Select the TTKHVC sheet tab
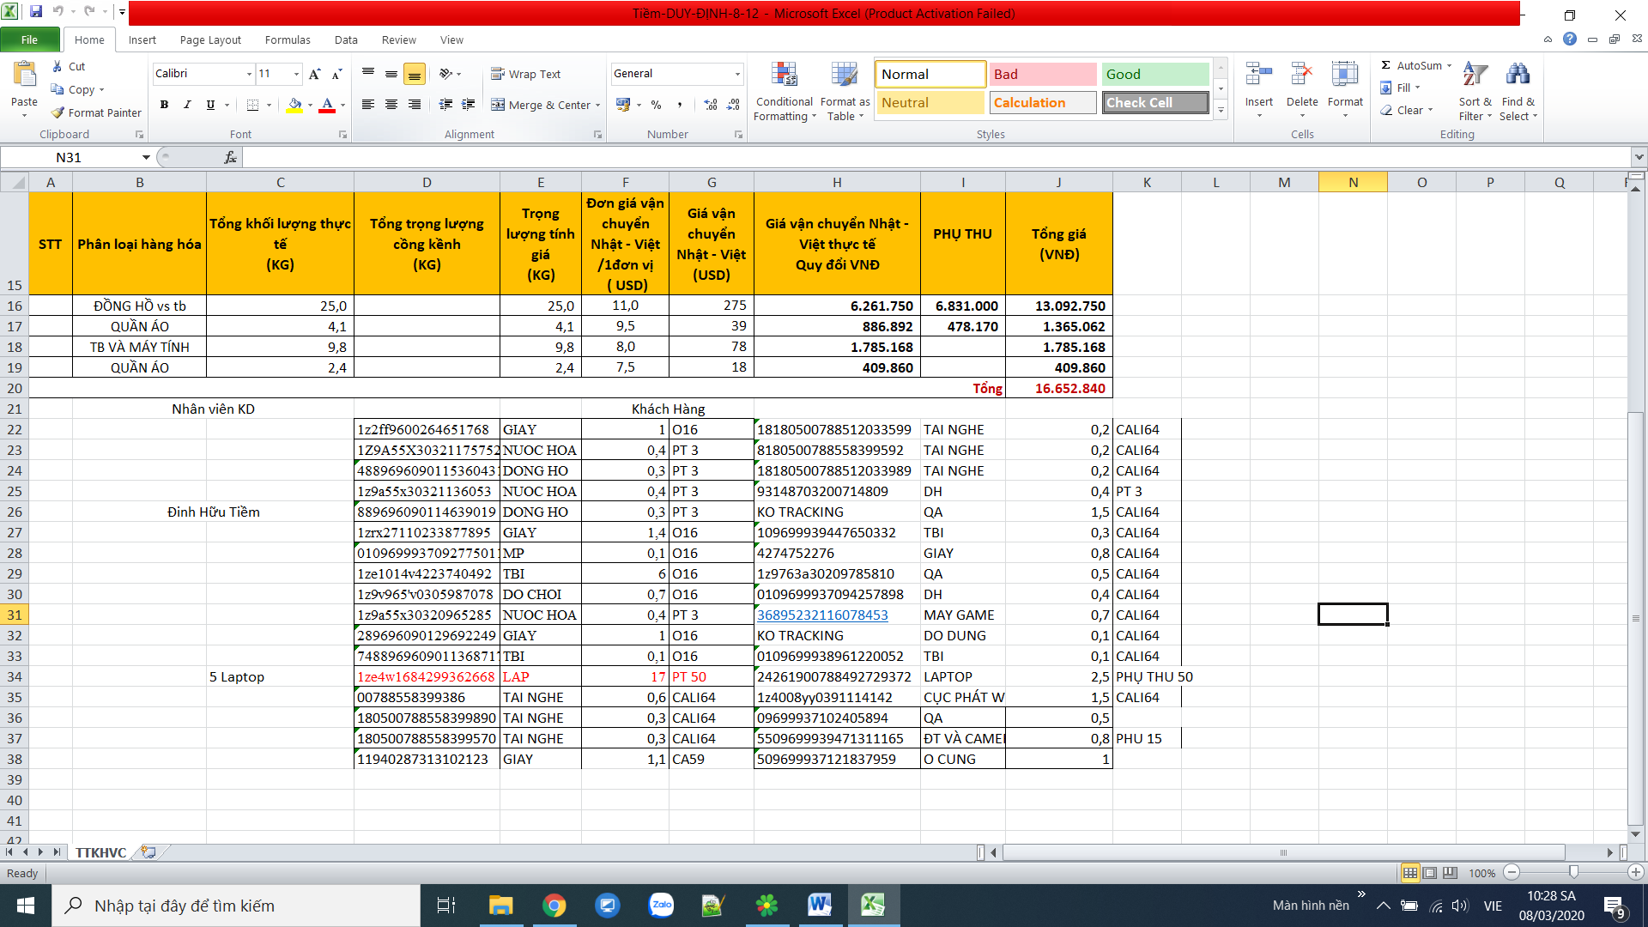 tap(100, 852)
